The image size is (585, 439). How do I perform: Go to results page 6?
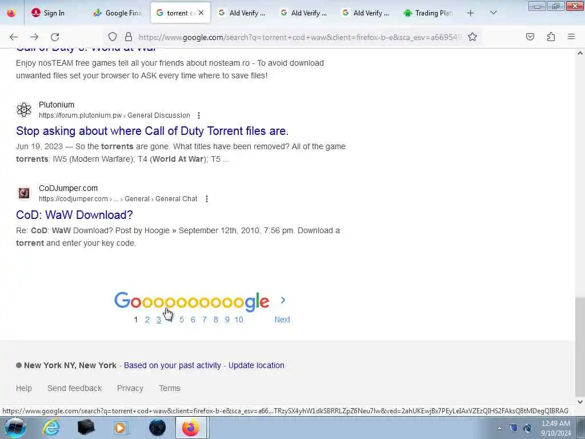click(x=193, y=320)
